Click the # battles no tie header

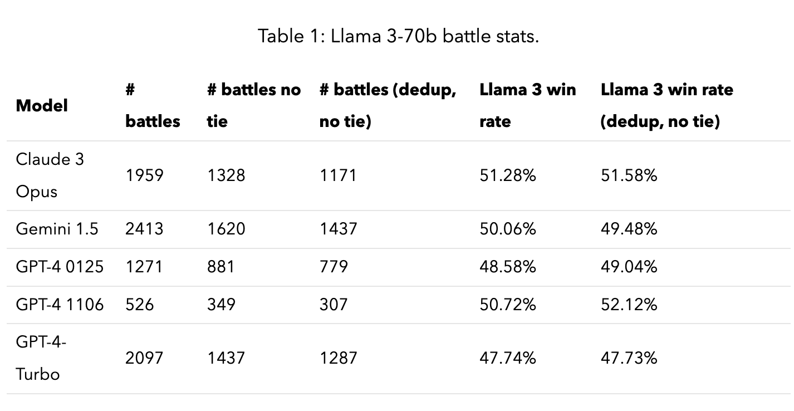[x=253, y=105]
